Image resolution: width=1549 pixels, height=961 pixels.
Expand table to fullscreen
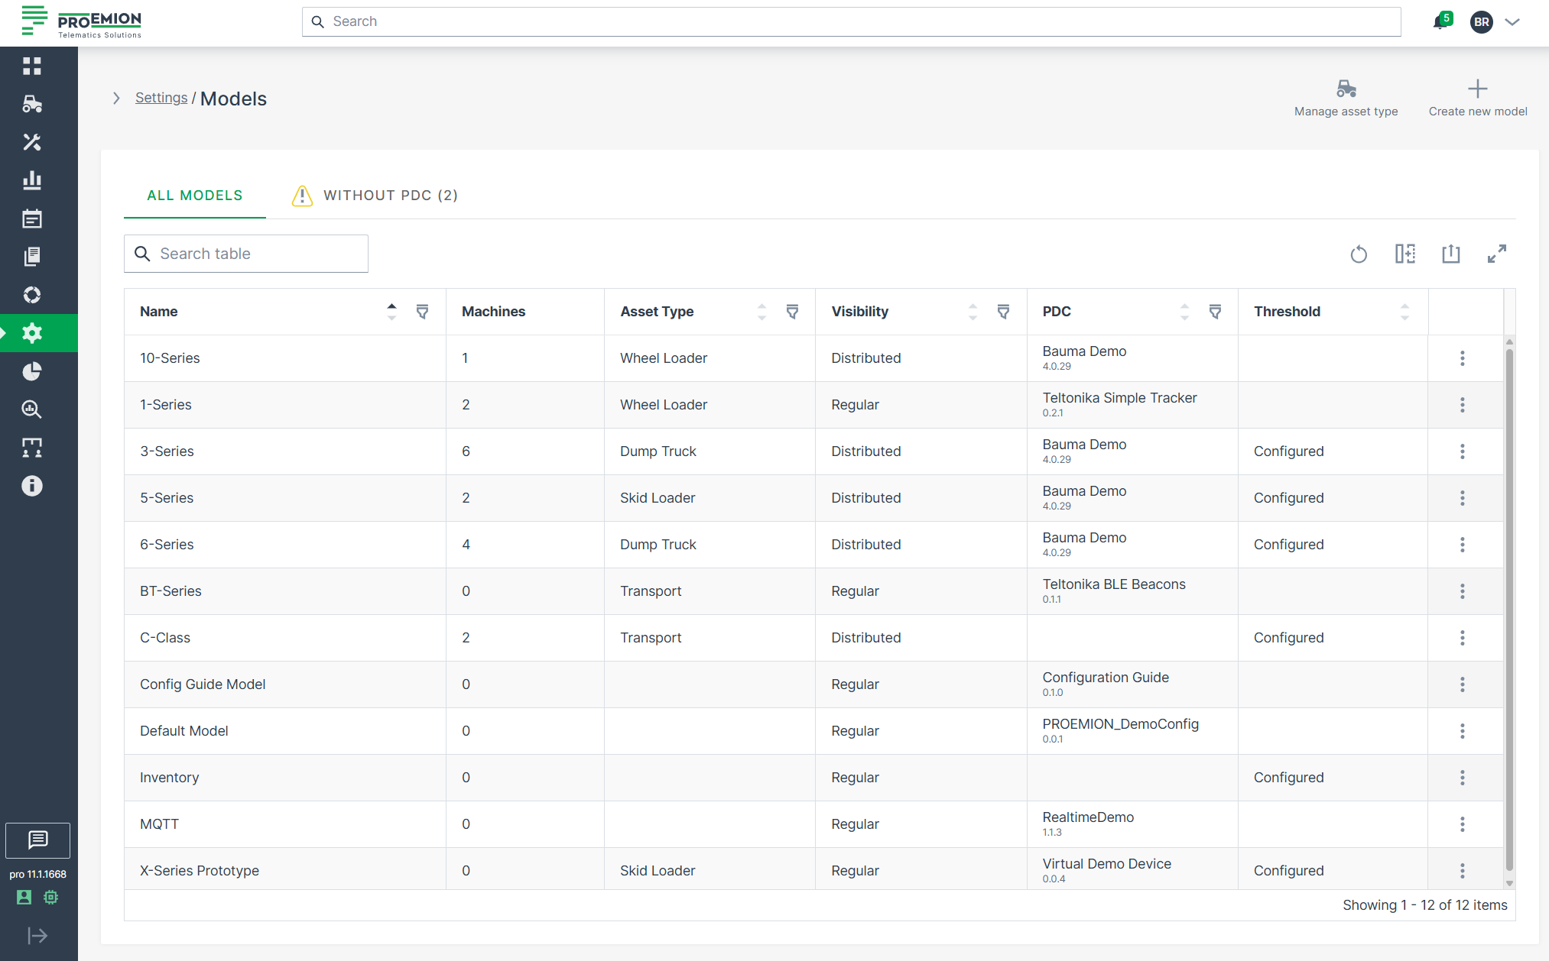click(x=1496, y=254)
